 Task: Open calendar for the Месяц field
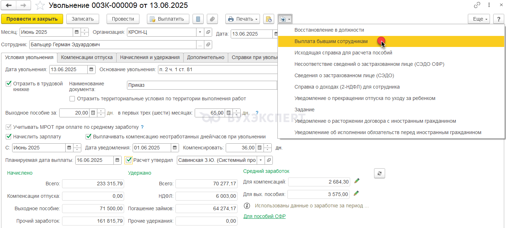coord(76,32)
